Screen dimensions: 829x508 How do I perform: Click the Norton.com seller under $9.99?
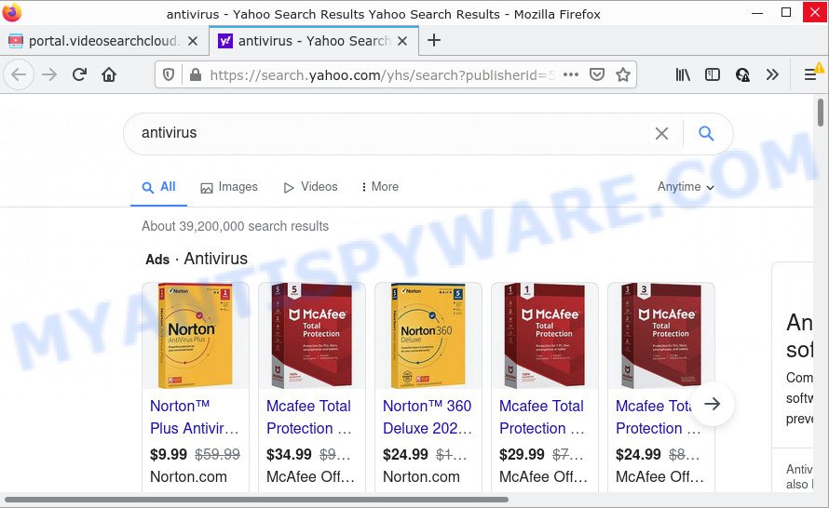[x=188, y=477]
